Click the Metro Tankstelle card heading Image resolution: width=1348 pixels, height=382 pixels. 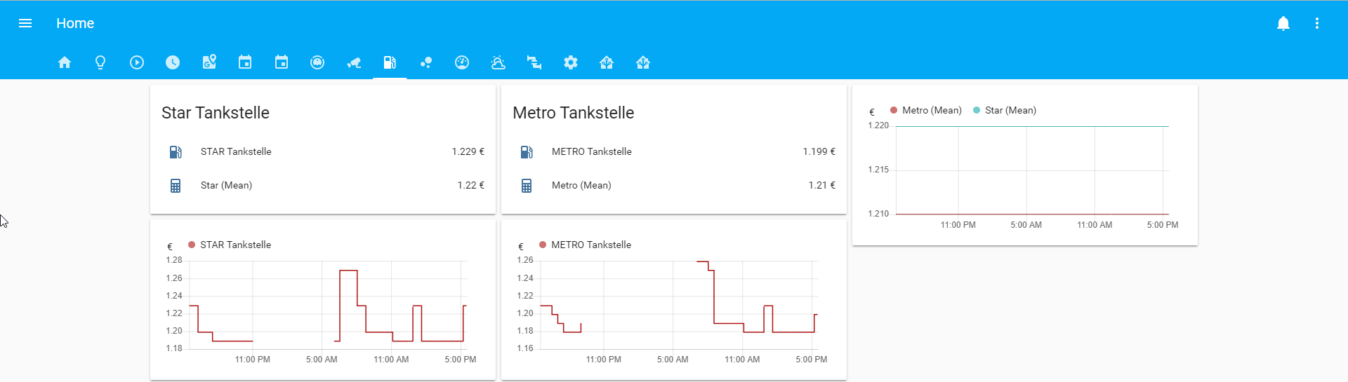pos(574,113)
